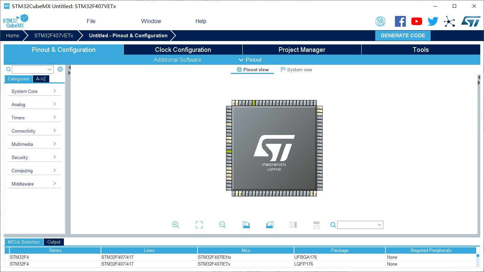The width and height of the screenshot is (484, 272).
Task: Open the Help menu
Action: tap(201, 21)
